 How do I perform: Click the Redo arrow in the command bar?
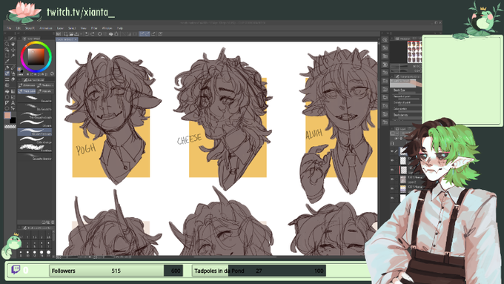[92, 34]
